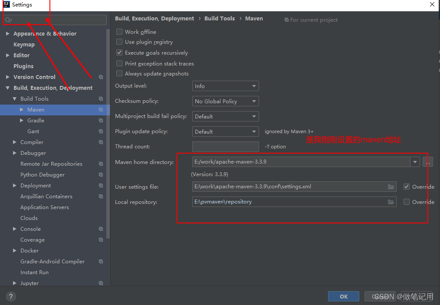Uncheck Override for User settings file
This screenshot has width=440, height=305.
(x=406, y=187)
